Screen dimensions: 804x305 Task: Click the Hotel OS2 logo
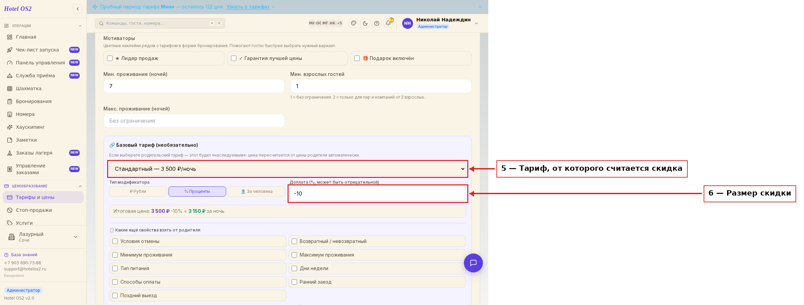(18, 9)
